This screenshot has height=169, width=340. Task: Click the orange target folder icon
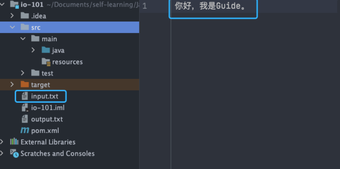[25, 85]
